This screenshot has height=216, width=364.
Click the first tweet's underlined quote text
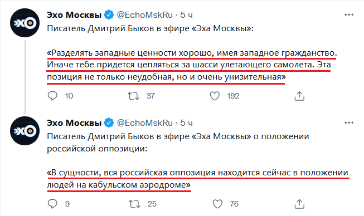pyautogui.click(x=192, y=65)
